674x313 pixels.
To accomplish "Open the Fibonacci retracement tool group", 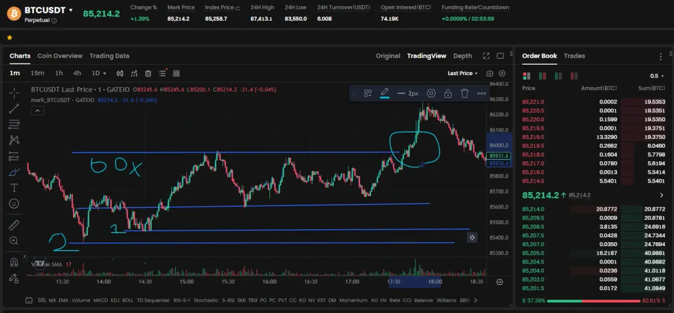I will click(x=14, y=124).
